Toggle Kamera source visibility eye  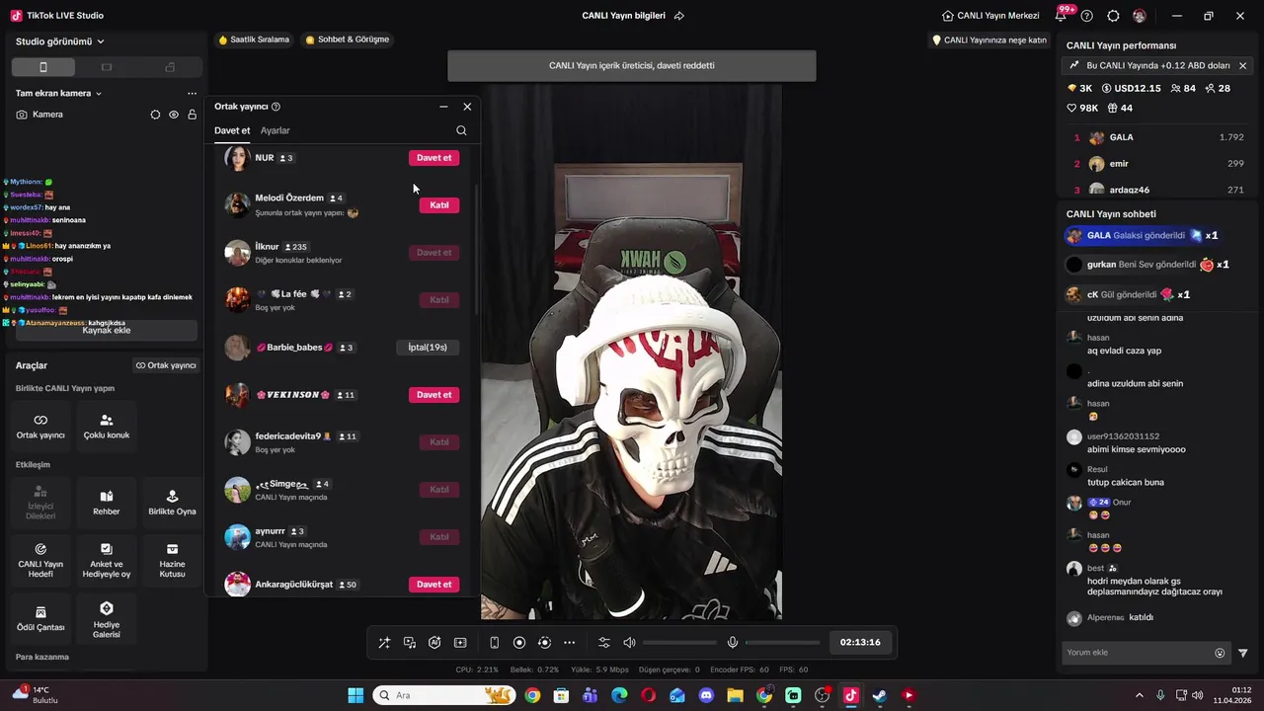(174, 115)
